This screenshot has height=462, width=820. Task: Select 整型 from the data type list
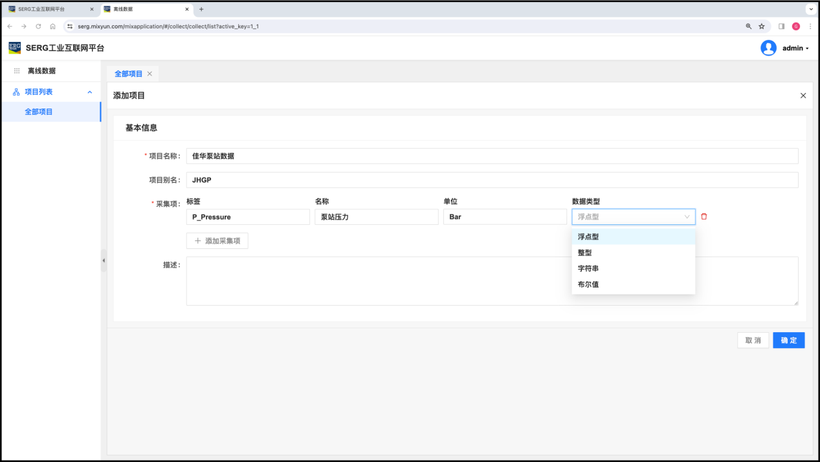(x=584, y=253)
